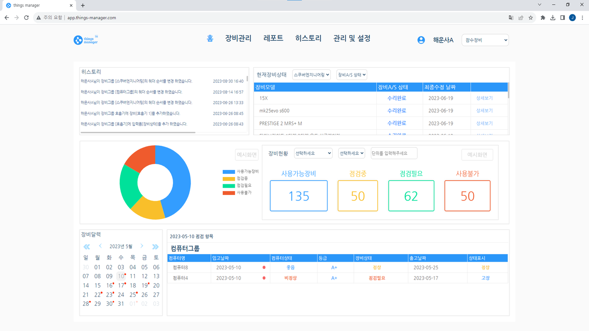Image resolution: width=589 pixels, height=331 pixels.
Task: Click 예시화면 button in 장비현황 panel
Action: point(477,155)
